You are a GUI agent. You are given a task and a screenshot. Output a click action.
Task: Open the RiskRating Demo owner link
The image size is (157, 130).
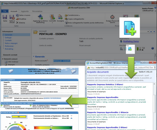click(x=131, y=41)
